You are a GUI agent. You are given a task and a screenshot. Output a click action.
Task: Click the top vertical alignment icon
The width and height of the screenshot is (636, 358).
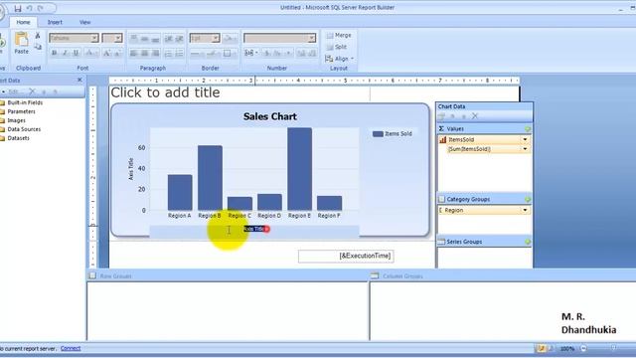pyautogui.click(x=133, y=39)
